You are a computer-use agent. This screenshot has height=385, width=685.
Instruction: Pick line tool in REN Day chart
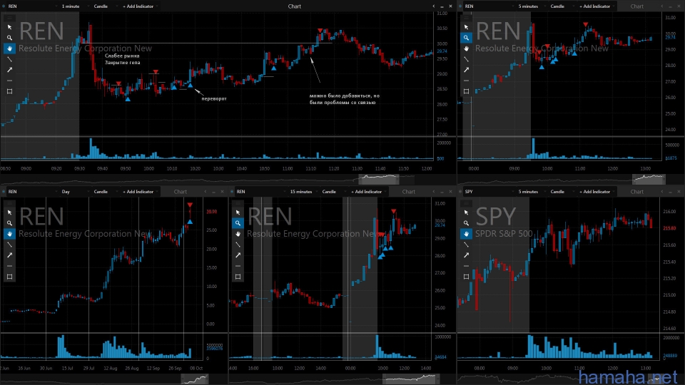click(9, 245)
